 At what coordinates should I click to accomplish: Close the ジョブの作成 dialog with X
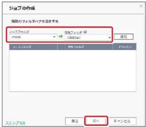pos(141,6)
